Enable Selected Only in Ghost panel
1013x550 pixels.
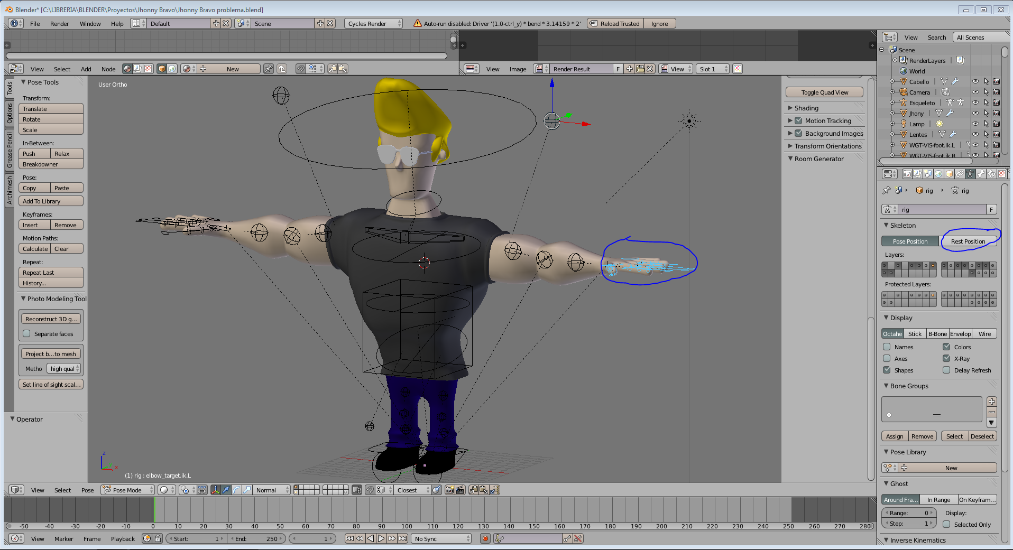pos(946,524)
